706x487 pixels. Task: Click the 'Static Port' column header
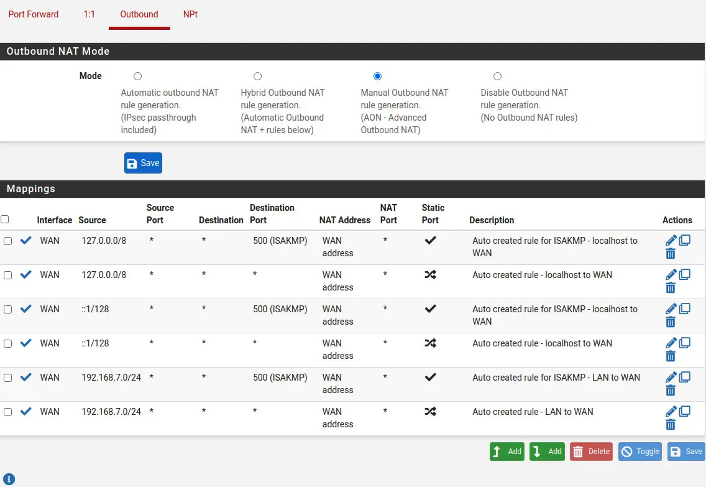433,214
